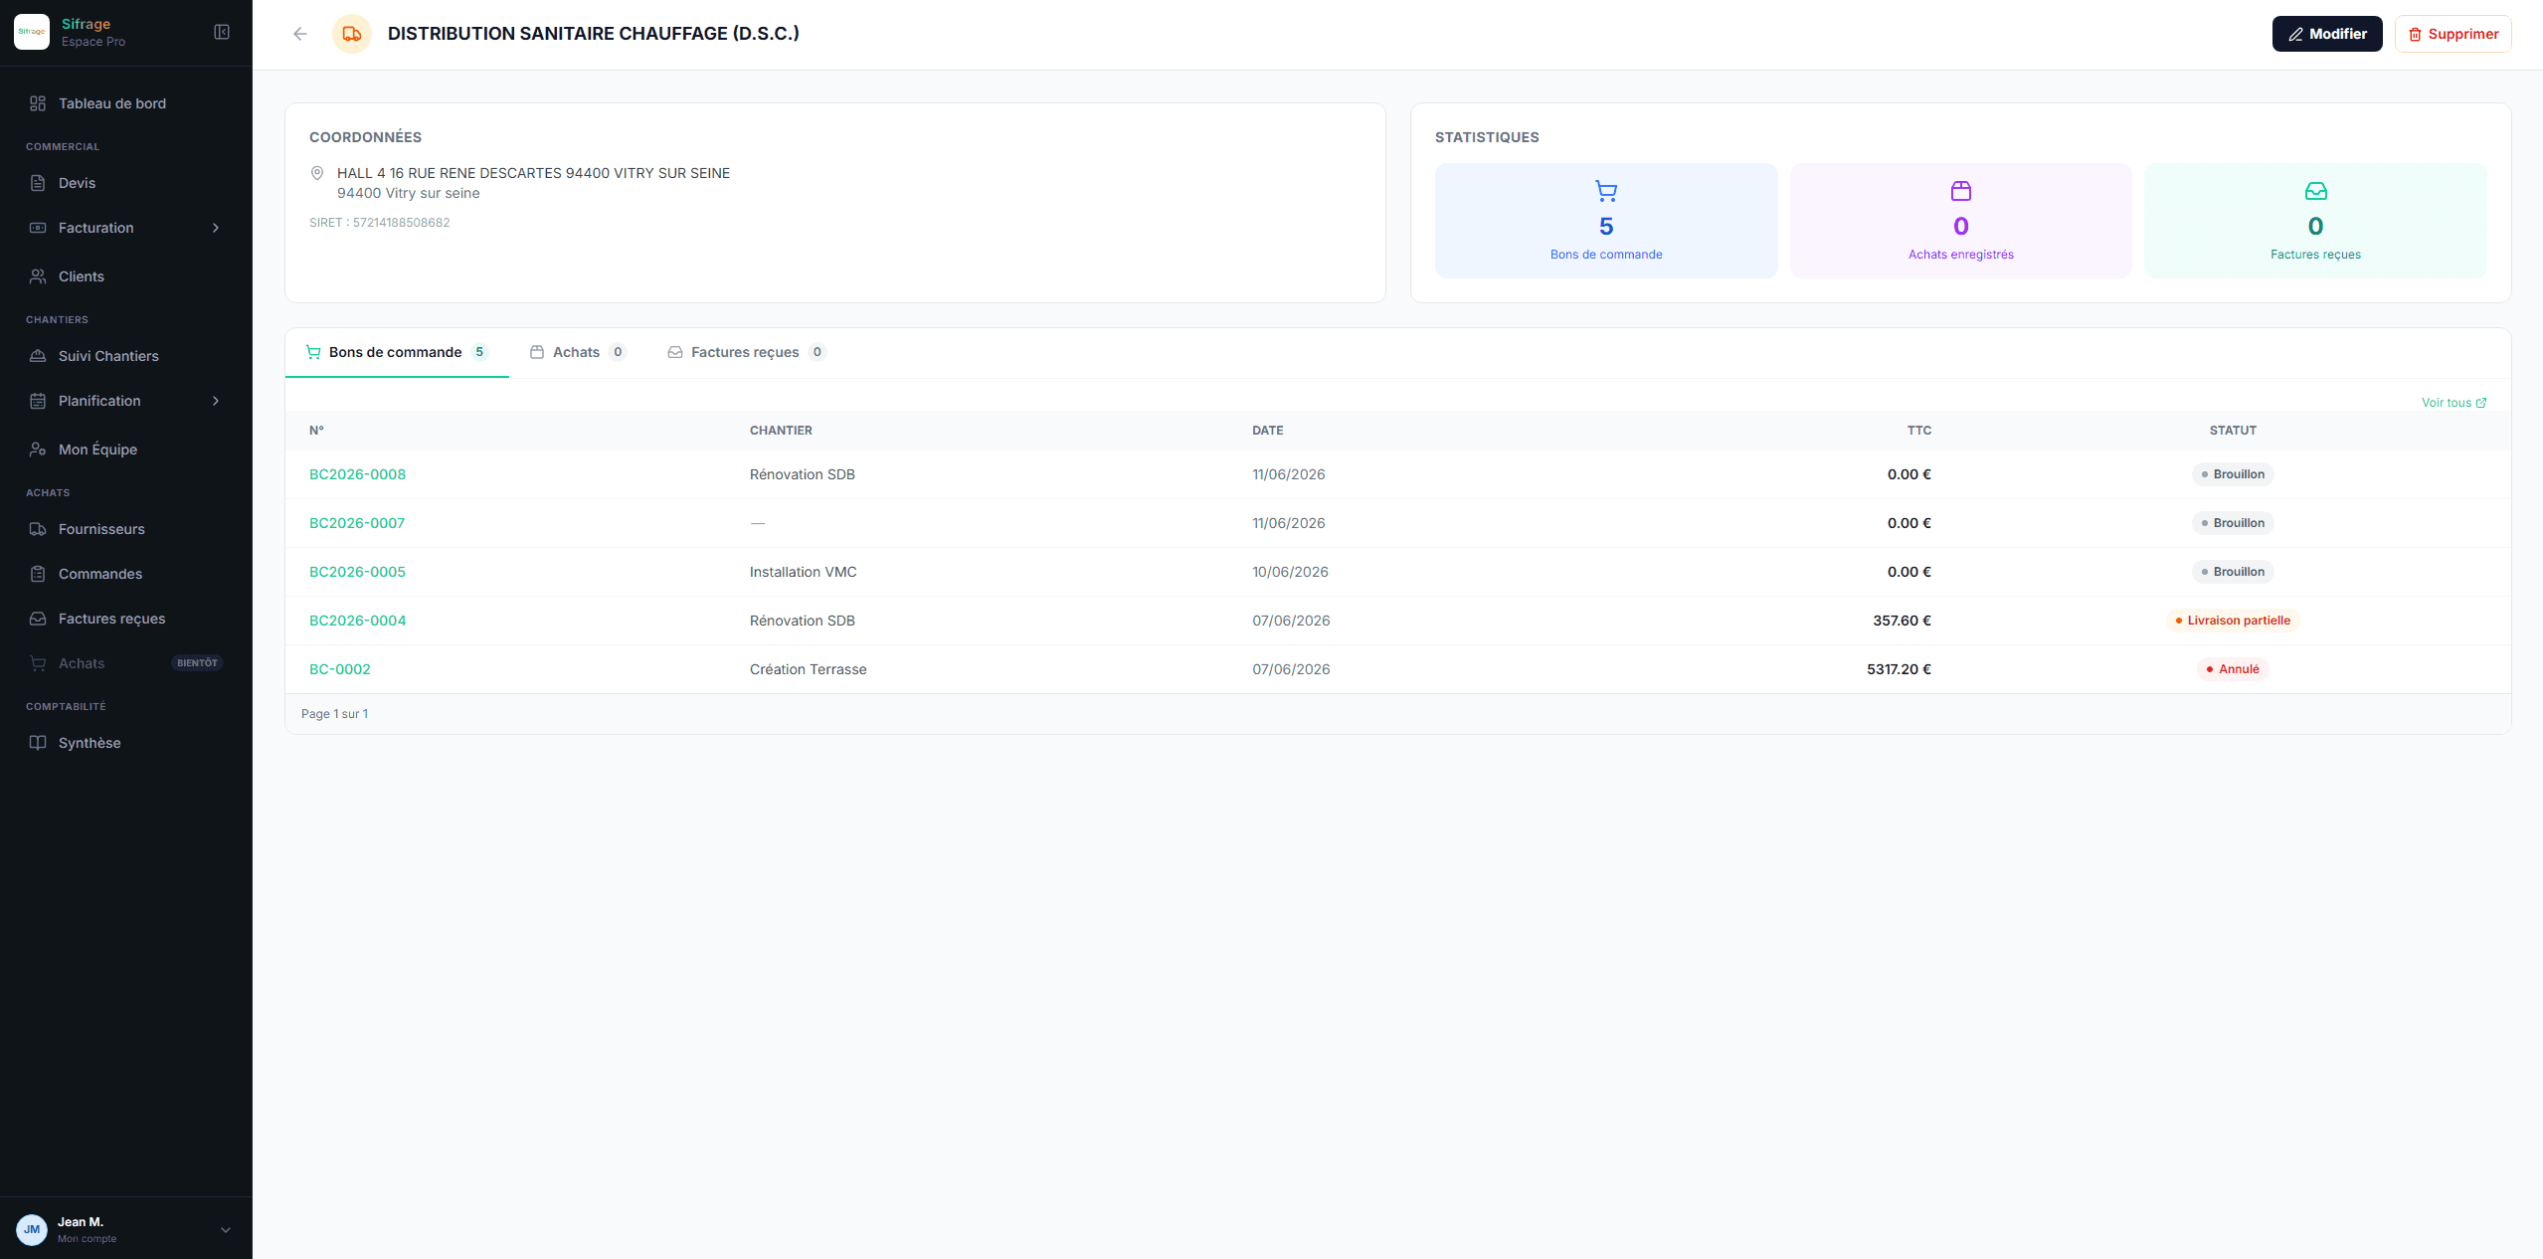Go back using the left arrow

[x=300, y=34]
